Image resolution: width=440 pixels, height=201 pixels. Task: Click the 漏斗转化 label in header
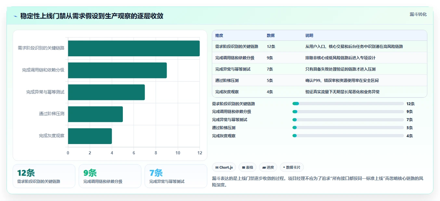[x=418, y=14]
